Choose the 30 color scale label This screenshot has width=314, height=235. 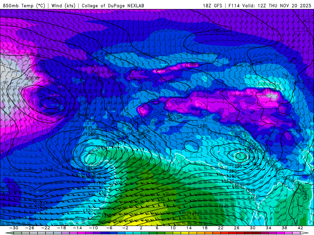coord(252,228)
